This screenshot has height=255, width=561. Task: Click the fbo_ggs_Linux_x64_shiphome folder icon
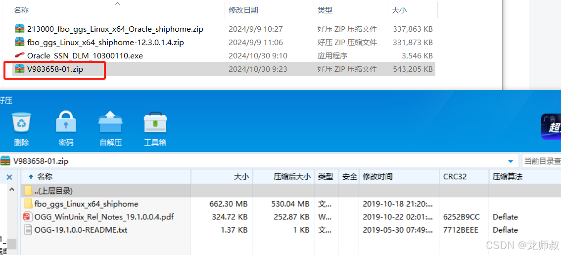29,204
